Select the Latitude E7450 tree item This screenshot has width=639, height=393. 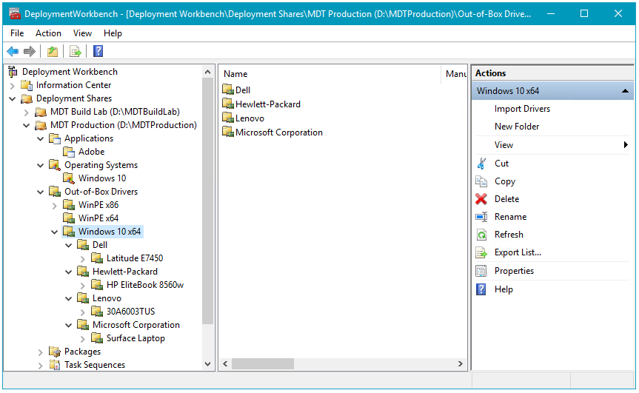click(135, 258)
